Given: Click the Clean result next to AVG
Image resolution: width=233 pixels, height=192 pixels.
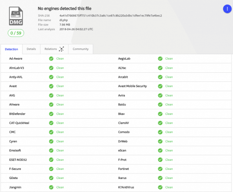Looking at the screenshot, I should (x=60, y=95).
